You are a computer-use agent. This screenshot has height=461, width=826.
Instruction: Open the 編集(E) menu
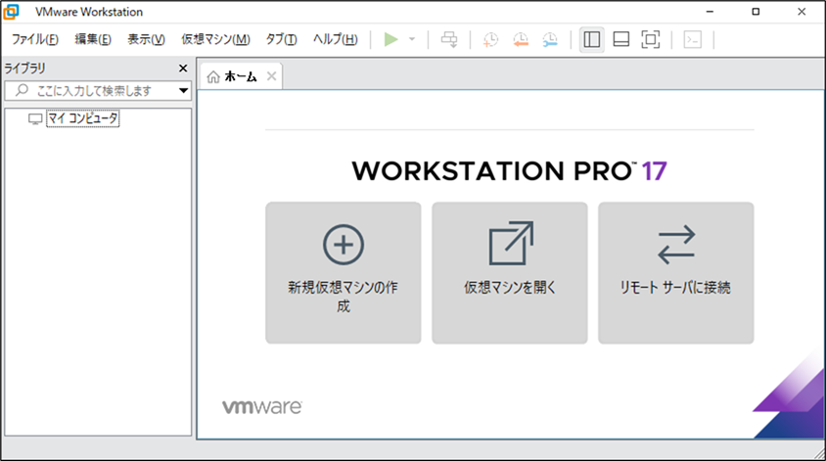pyautogui.click(x=93, y=39)
